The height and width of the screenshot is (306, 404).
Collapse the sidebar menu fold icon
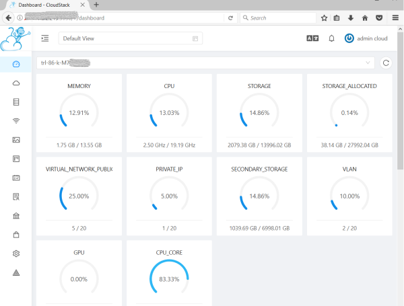click(45, 38)
